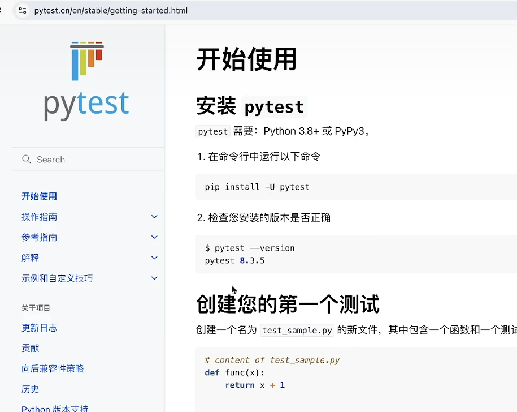Image resolution: width=517 pixels, height=412 pixels.
Task: Click the pip install -U pytest command
Action: point(257,187)
